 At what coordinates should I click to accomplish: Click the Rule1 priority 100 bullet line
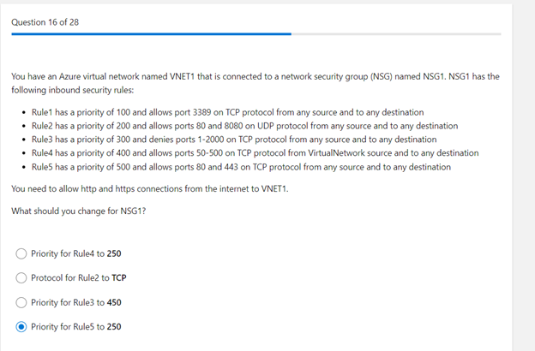point(227,112)
